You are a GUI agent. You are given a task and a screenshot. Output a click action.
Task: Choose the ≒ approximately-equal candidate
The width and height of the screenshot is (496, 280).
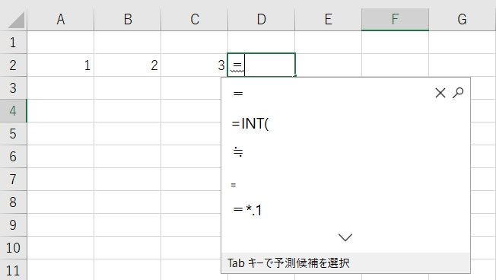pos(238,152)
